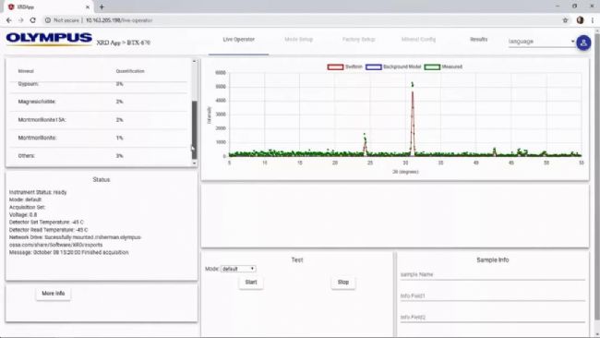Click the page vertical scrollbar

pos(597,176)
